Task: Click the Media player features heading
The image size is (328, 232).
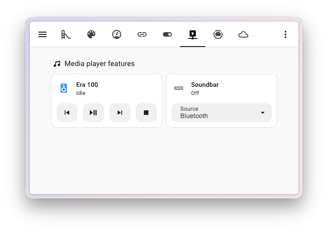Action: point(100,64)
